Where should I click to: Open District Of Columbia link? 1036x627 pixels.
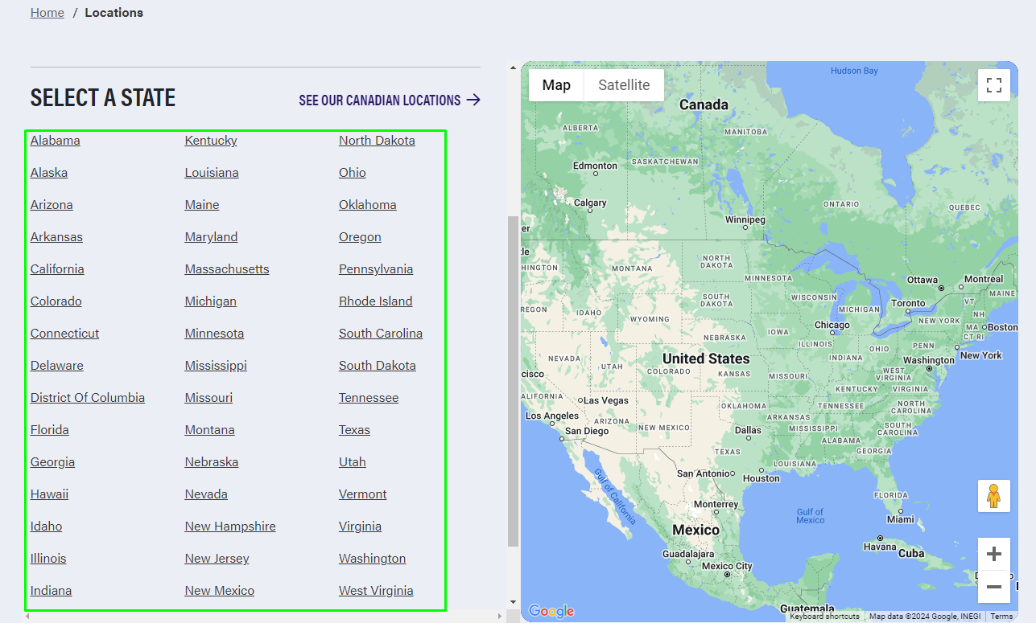tap(88, 398)
